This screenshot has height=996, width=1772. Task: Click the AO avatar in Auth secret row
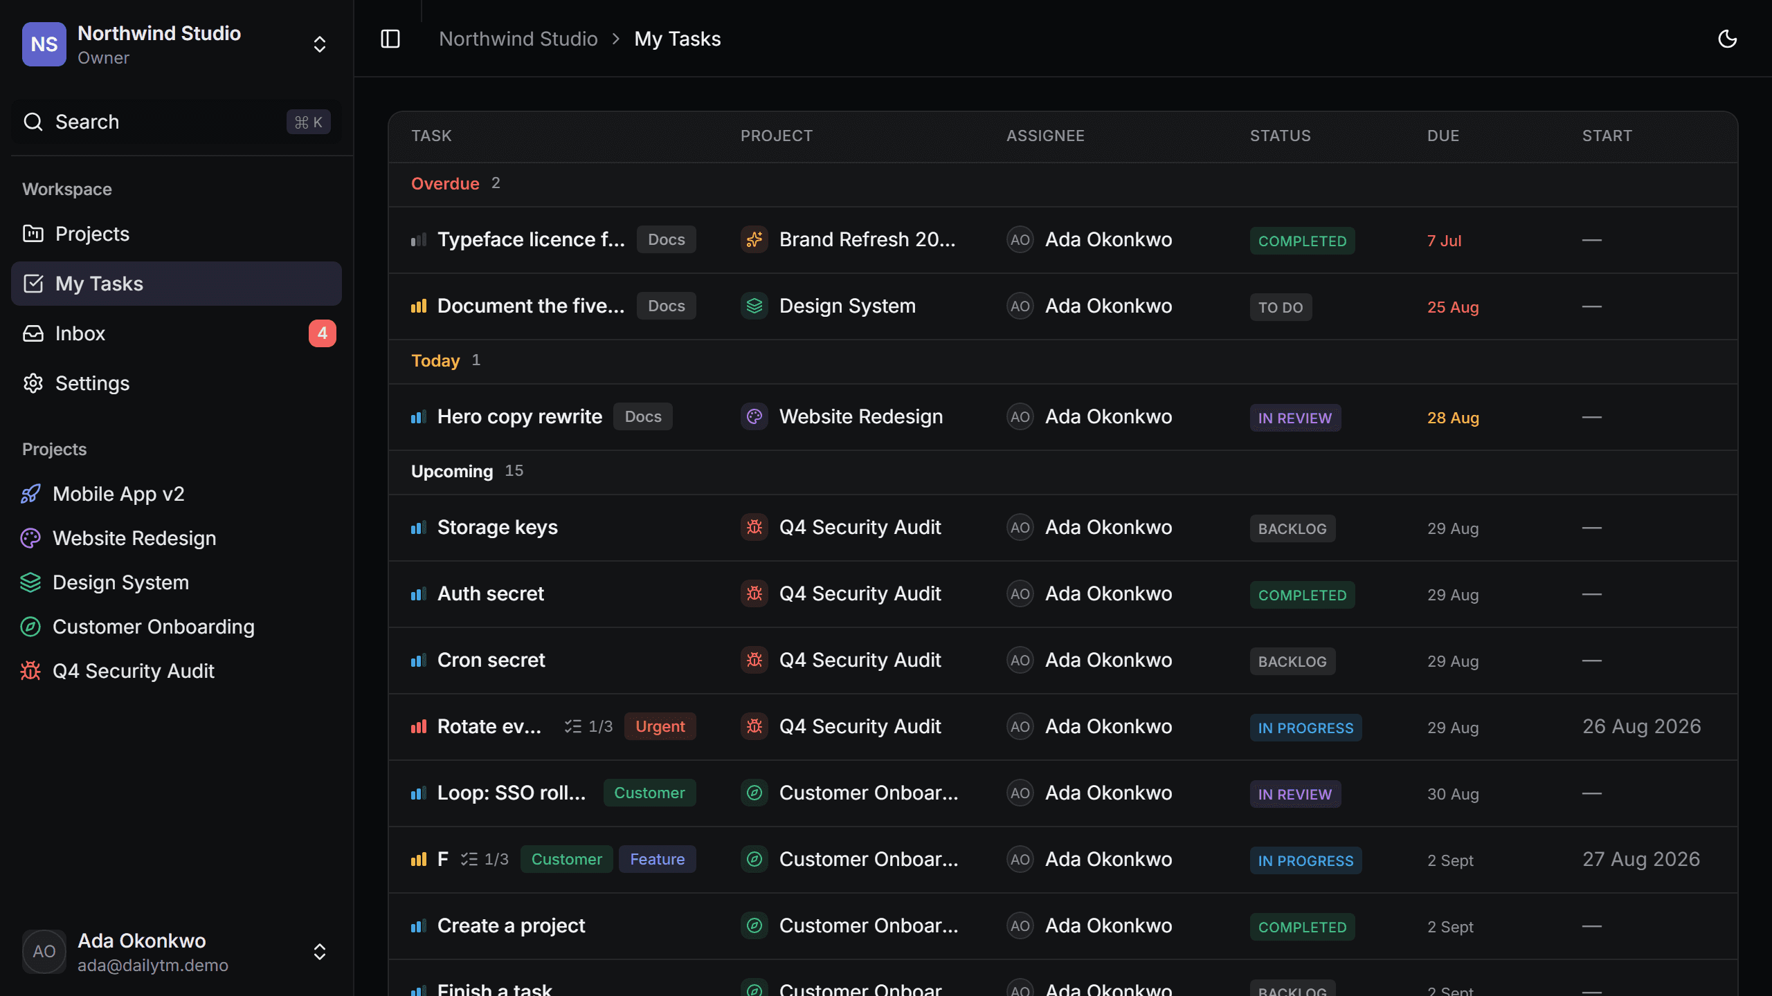(x=1020, y=593)
